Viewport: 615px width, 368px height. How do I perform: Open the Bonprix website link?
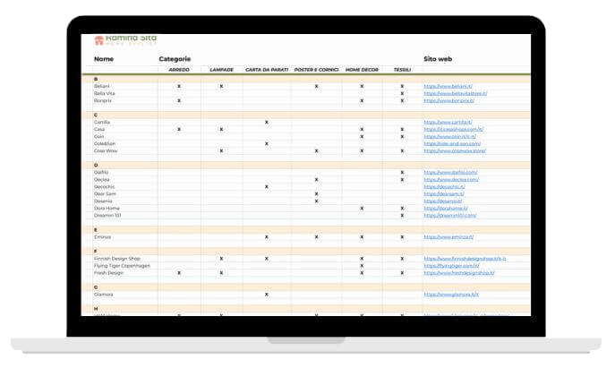click(448, 101)
